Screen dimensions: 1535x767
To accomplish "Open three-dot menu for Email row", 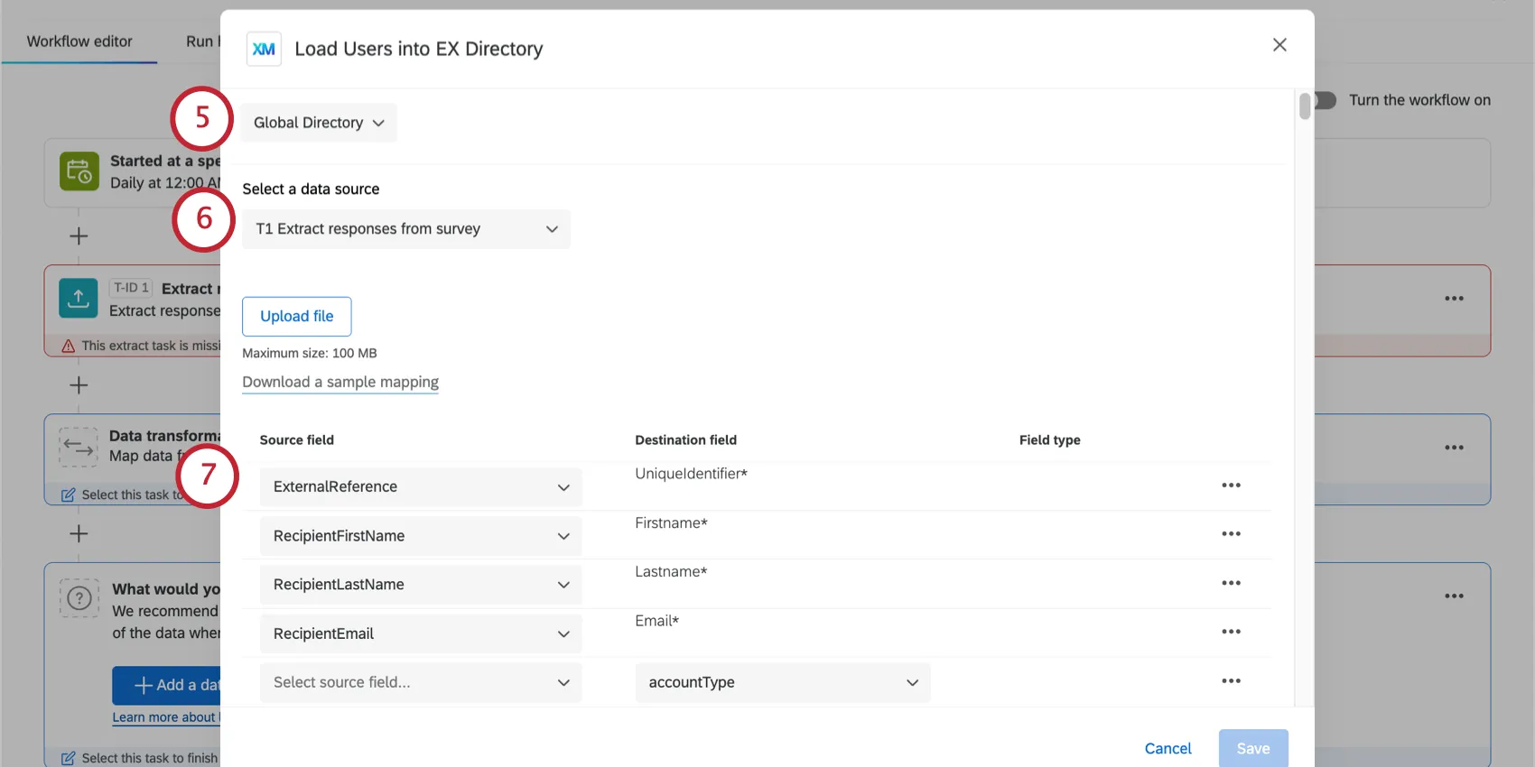I will pos(1231,632).
